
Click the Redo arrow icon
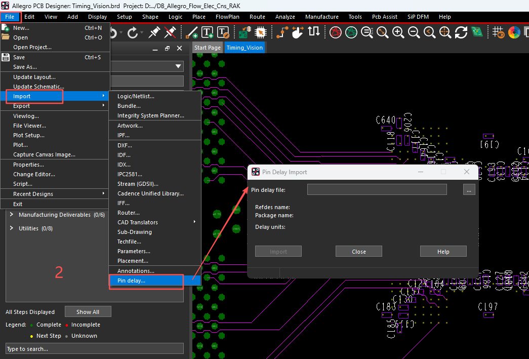(133, 33)
